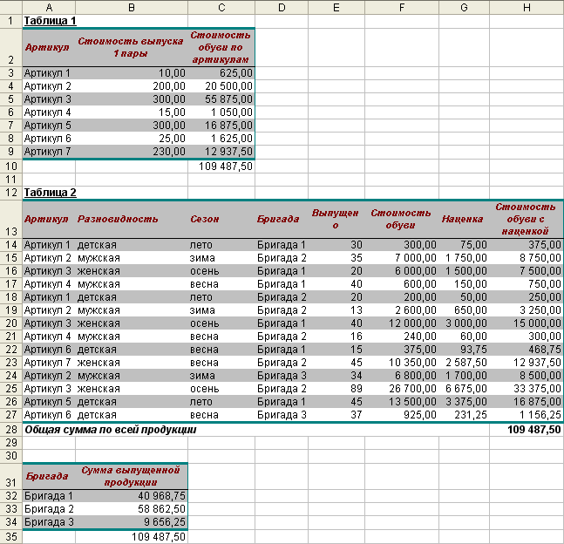This screenshot has width=564, height=544.
Task: Select row 28 header
Action: tap(11, 430)
